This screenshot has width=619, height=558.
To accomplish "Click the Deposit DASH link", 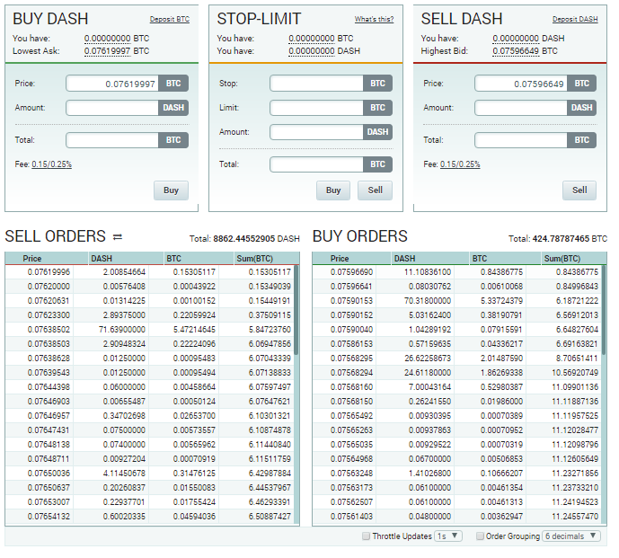I will (x=575, y=19).
